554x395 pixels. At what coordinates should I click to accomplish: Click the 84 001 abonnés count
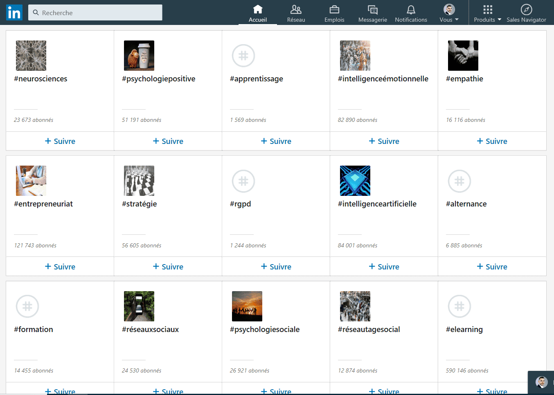[358, 246]
